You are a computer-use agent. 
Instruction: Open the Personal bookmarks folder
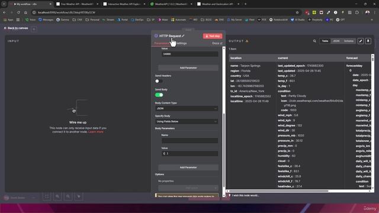92,20
